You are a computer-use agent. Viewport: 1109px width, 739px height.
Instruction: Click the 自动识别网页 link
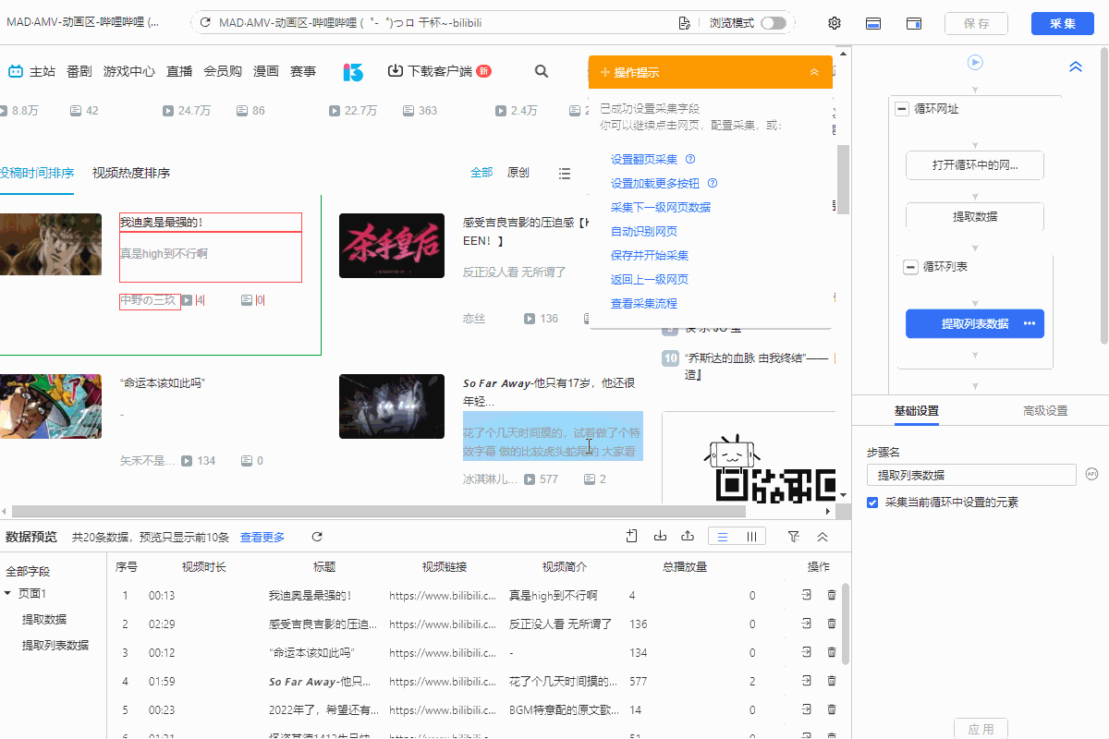tap(644, 231)
